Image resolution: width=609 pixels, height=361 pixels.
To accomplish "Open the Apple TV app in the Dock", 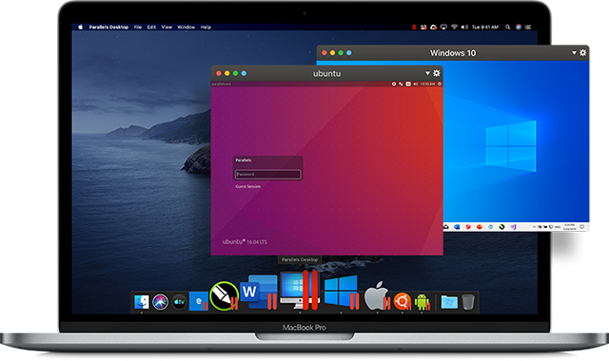I will pos(179,302).
